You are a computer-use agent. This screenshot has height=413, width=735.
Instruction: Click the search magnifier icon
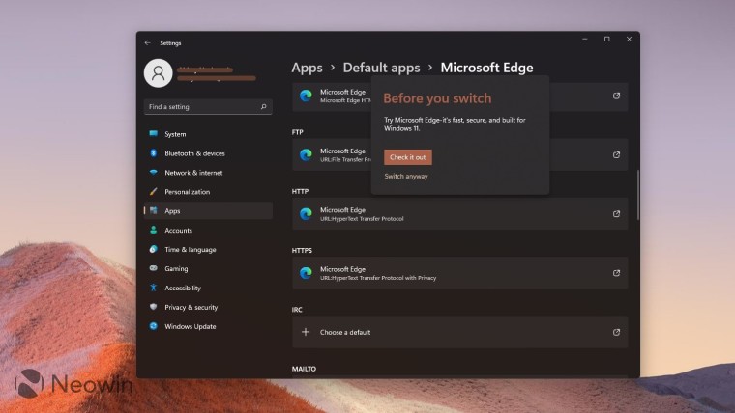click(x=263, y=107)
